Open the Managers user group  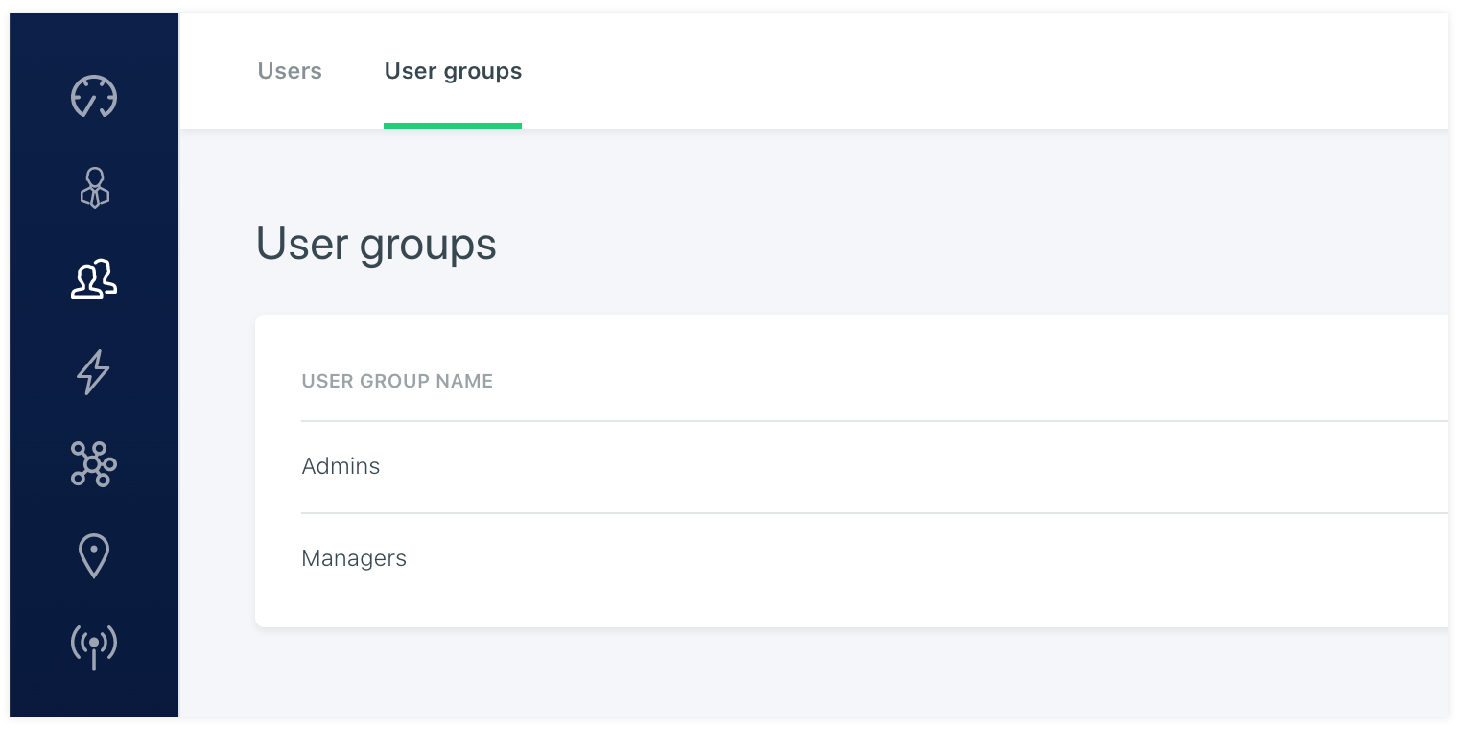coord(354,558)
